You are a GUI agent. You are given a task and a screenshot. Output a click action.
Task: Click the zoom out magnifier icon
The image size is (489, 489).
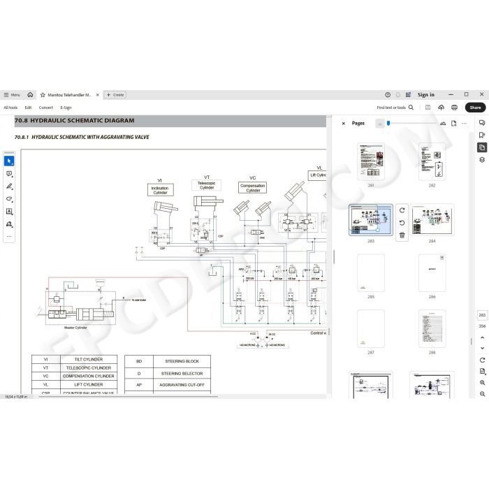click(x=482, y=394)
